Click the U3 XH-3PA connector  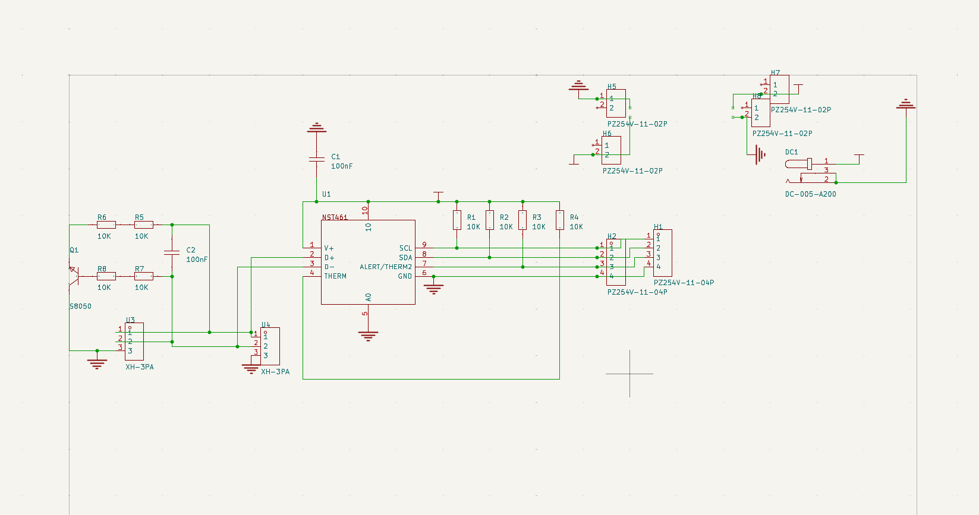pos(134,342)
